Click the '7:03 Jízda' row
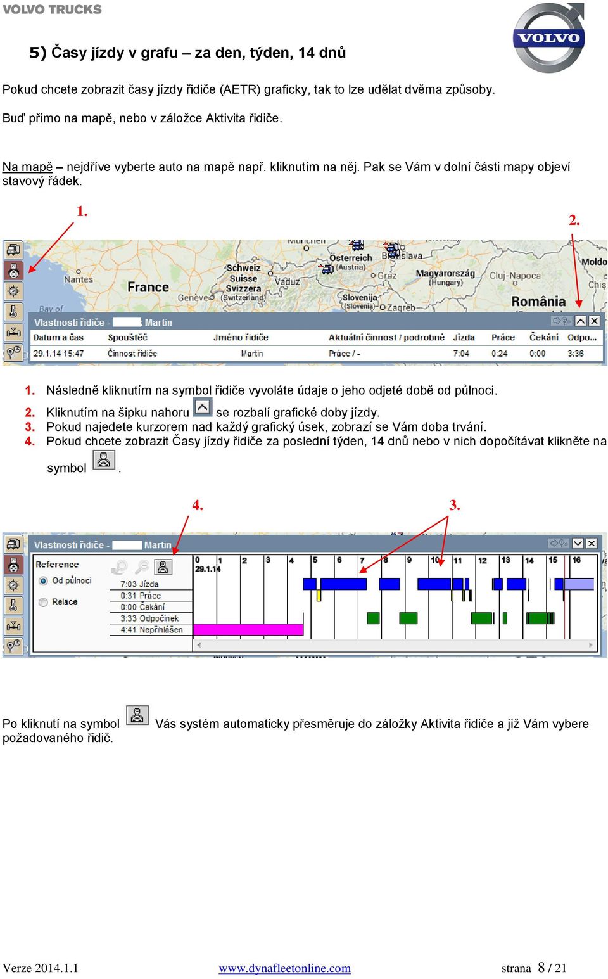 pyautogui.click(x=152, y=584)
